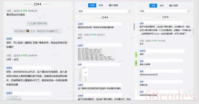Viewport: 199px width, 104px height.
Task: Click the middle panel vertical scrollbar handle
Action: (134, 27)
